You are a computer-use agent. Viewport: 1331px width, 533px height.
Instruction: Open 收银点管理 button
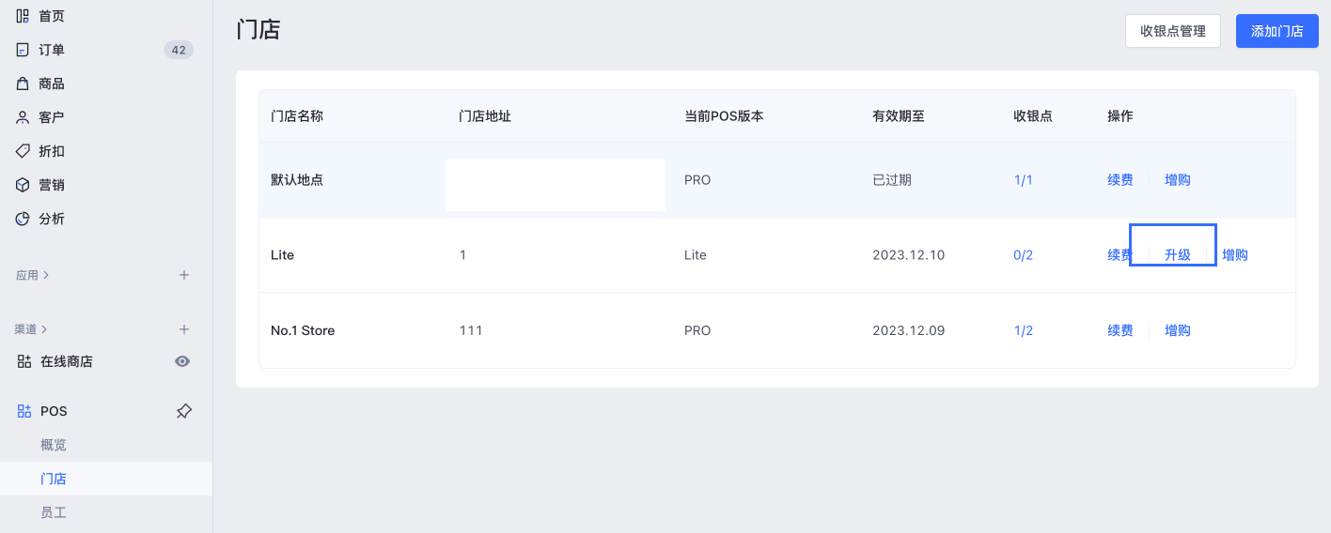(x=1173, y=31)
